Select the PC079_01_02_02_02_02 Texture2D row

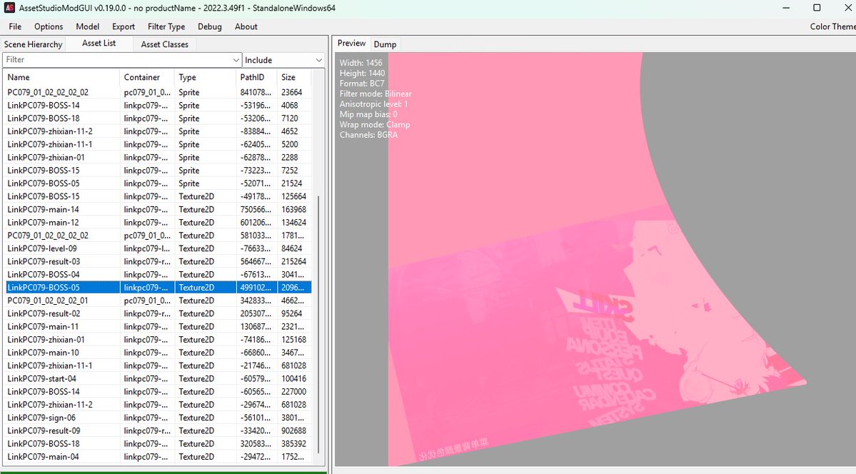tap(158, 236)
